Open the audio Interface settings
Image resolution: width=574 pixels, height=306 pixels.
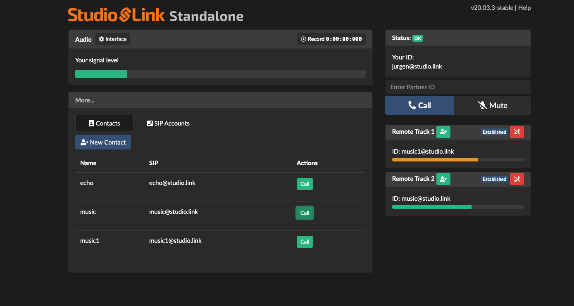112,39
